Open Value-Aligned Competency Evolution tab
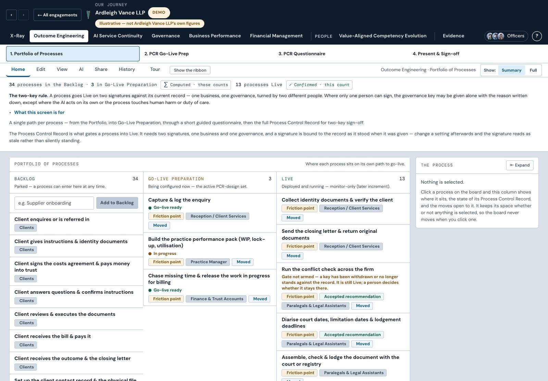The width and height of the screenshot is (548, 381). (383, 36)
